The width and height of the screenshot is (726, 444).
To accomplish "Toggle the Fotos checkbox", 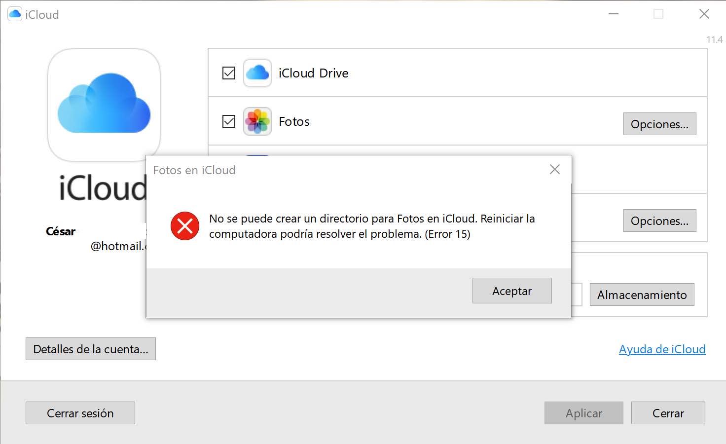I will tap(229, 121).
